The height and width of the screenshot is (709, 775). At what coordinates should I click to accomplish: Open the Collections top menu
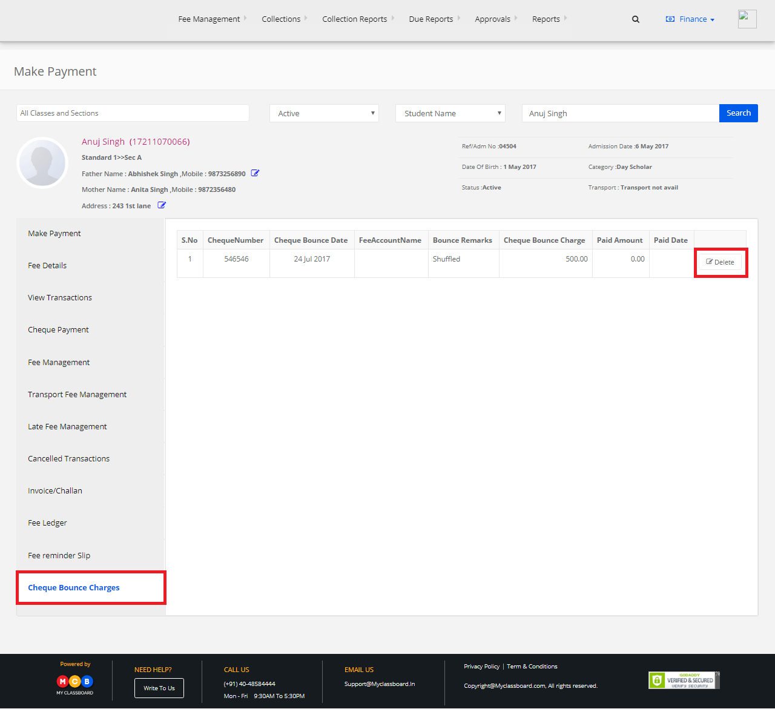point(281,19)
